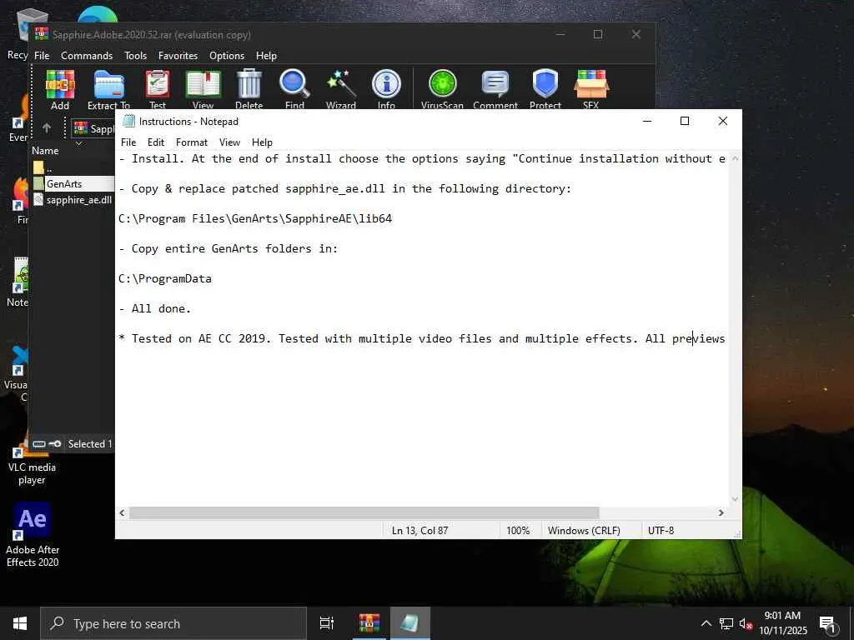Open the File menu in WinRAR

[42, 56]
